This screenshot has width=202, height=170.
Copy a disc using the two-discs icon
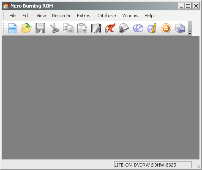[x=138, y=28]
